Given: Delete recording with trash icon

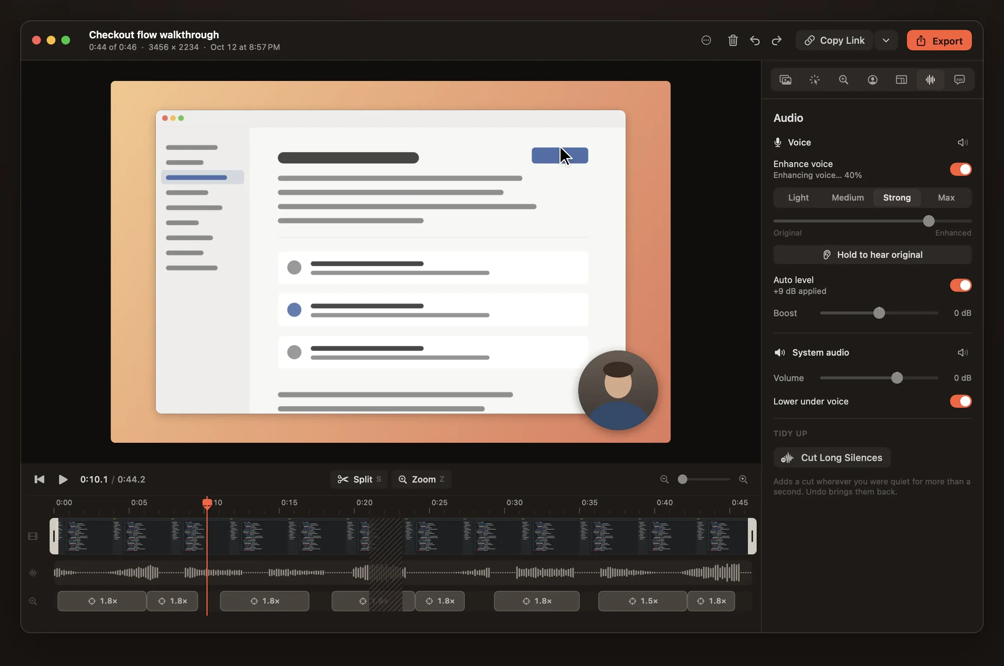Looking at the screenshot, I should [733, 40].
